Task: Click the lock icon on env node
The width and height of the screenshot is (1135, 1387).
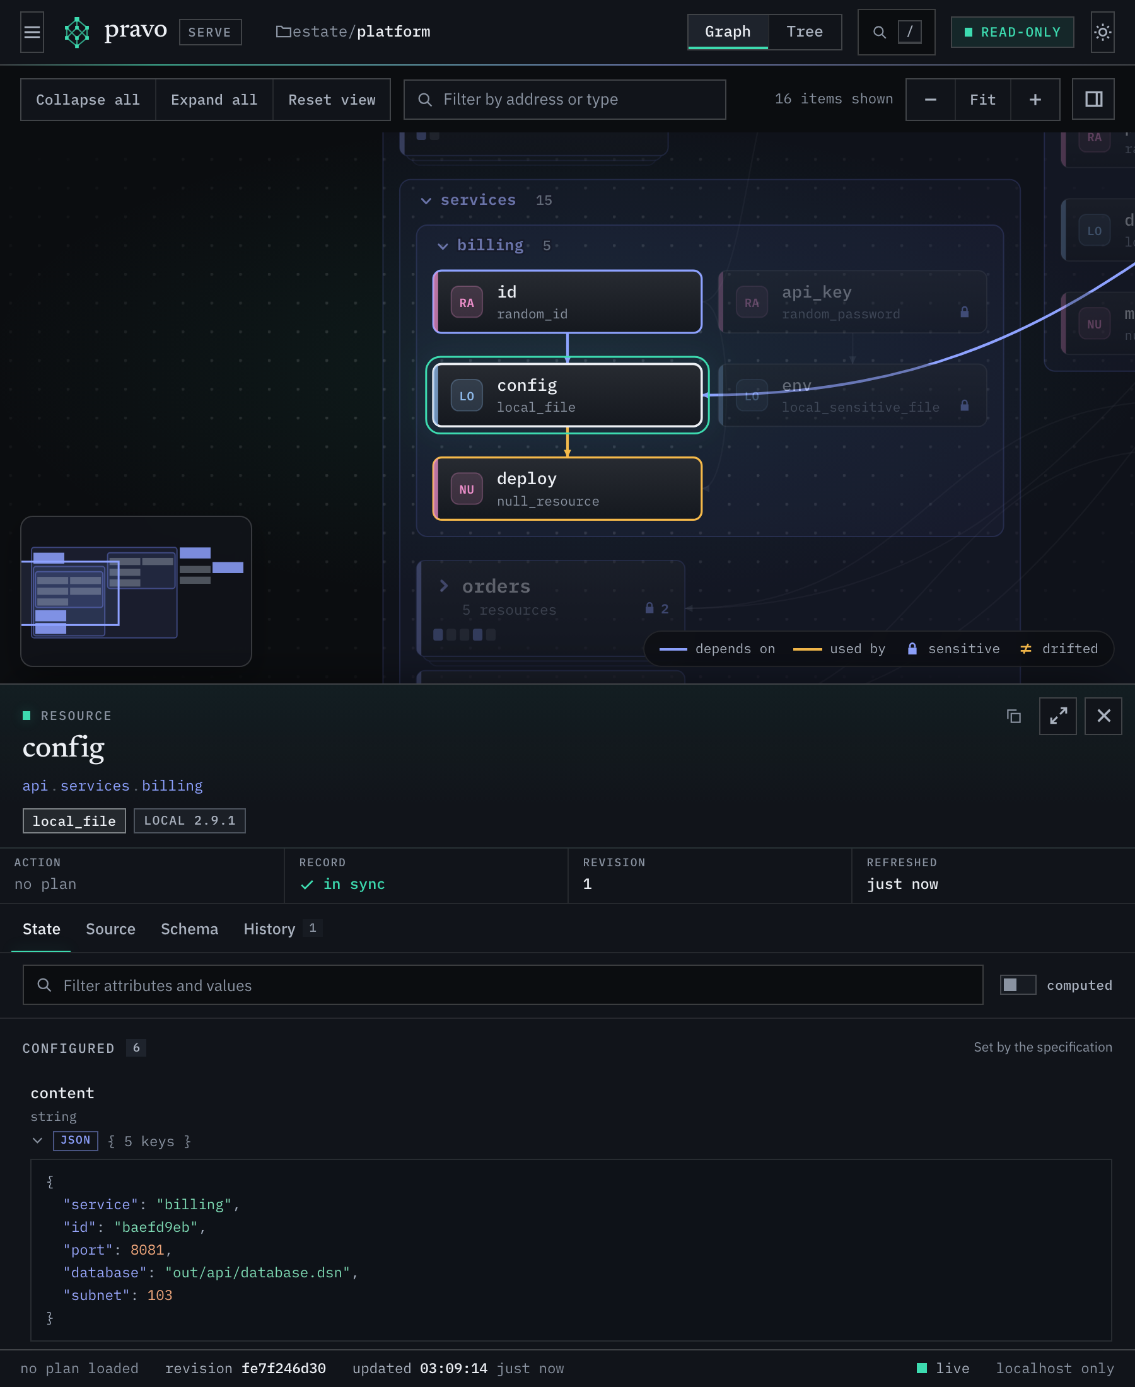Action: pos(964,406)
